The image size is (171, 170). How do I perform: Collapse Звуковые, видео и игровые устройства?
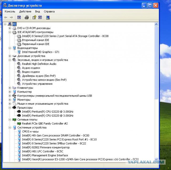point(10,60)
